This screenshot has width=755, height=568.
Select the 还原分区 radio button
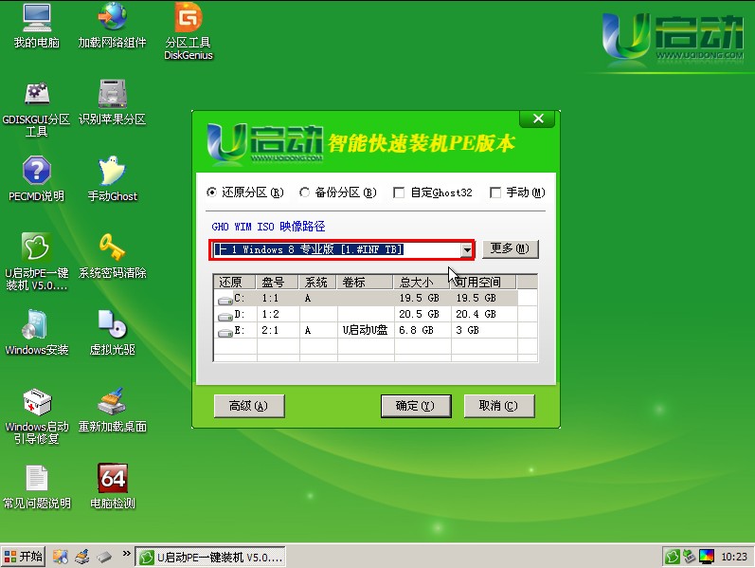(x=211, y=192)
